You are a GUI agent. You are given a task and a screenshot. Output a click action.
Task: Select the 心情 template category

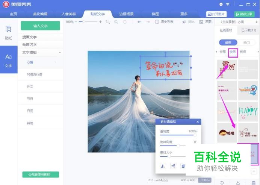[x=40, y=62]
